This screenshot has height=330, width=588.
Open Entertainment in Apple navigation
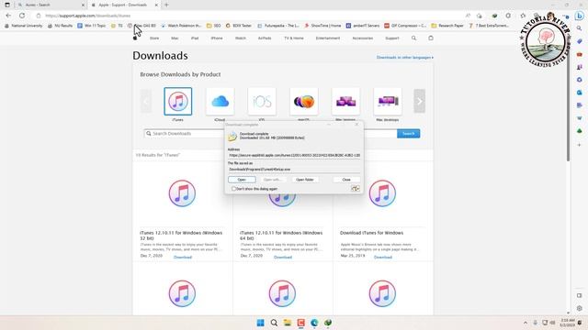pos(328,38)
